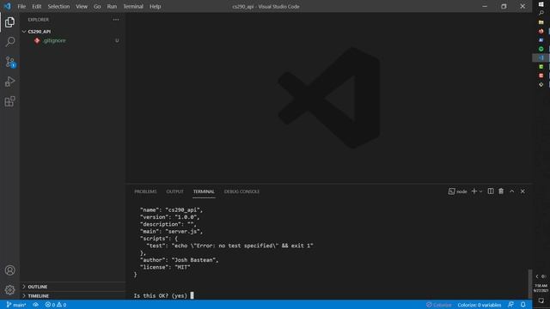Viewport: 550px width, 309px height.
Task: Open the watch eye icon in the status bar
Action: pos(36,305)
